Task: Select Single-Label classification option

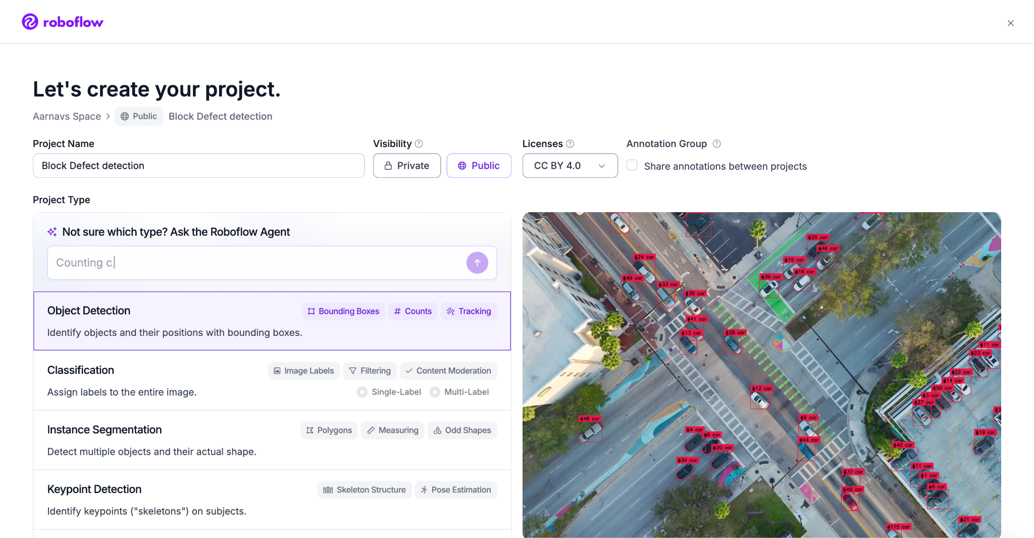Action: (x=389, y=392)
